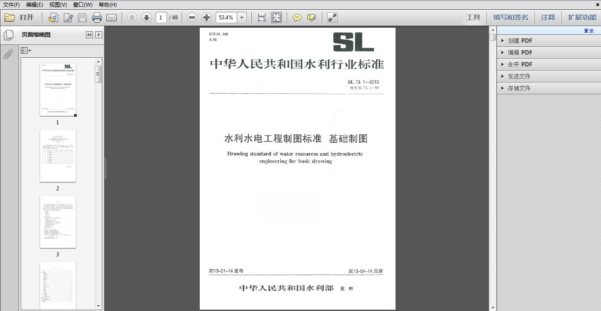This screenshot has height=311, width=601.
Task: Expand the Edit PDF (编辑 PDF) section
Action: (549, 52)
